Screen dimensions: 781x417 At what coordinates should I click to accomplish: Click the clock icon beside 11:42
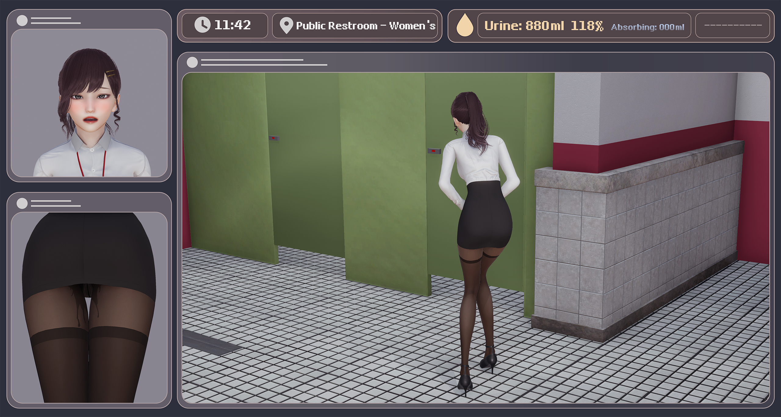(202, 25)
